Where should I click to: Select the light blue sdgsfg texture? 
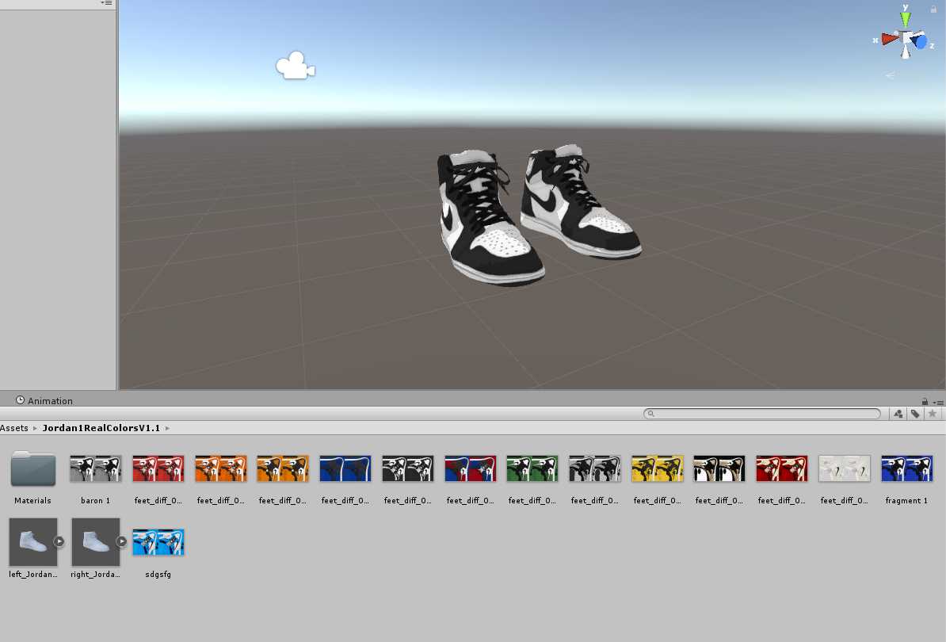coord(158,543)
